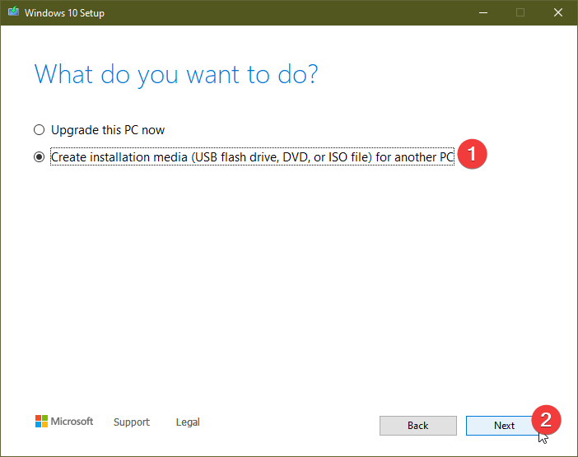
Task: Click the Microsoft logo
Action: [x=64, y=422]
